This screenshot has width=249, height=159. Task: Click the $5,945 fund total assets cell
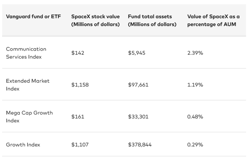(136, 53)
